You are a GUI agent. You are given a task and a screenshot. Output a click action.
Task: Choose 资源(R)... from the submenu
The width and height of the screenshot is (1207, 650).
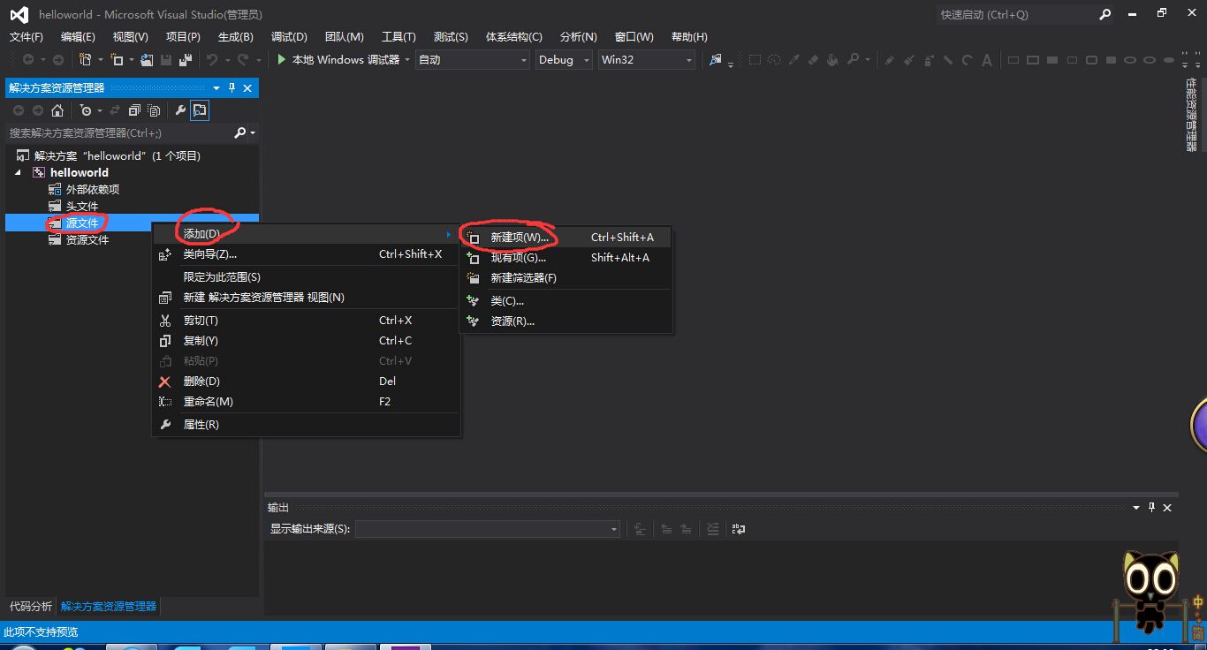pyautogui.click(x=566, y=321)
